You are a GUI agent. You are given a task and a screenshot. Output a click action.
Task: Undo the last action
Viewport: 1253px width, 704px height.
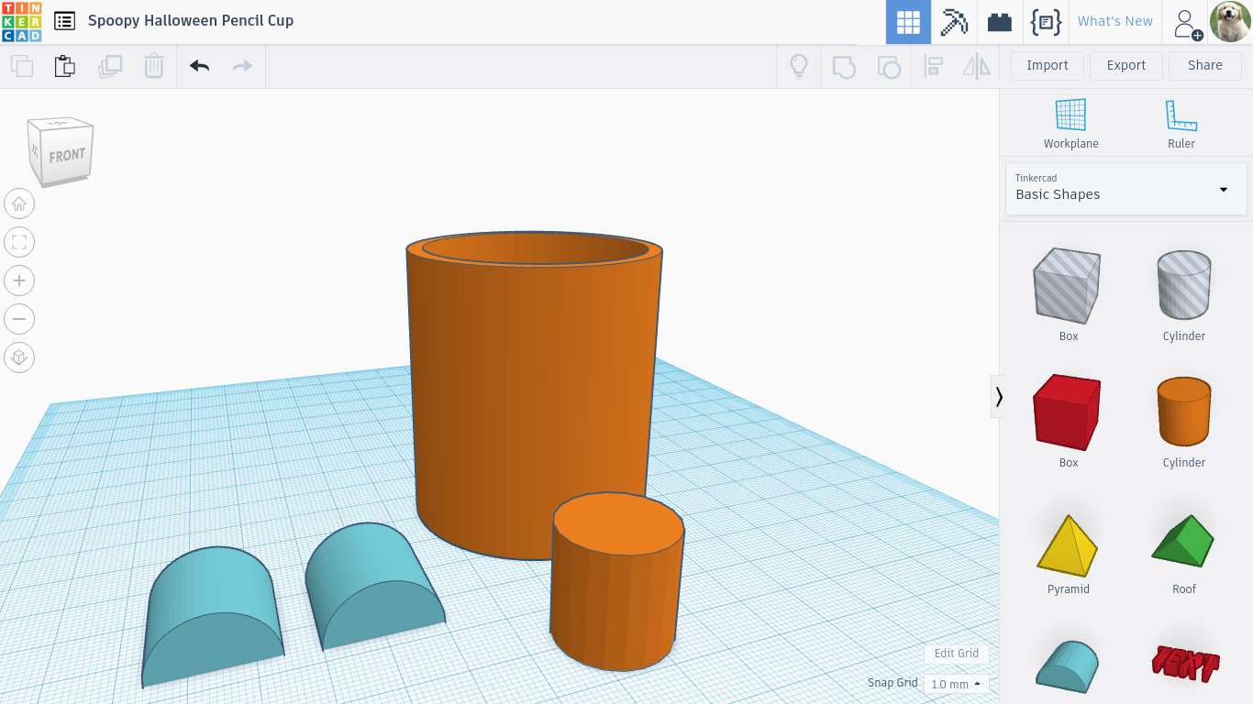click(199, 66)
